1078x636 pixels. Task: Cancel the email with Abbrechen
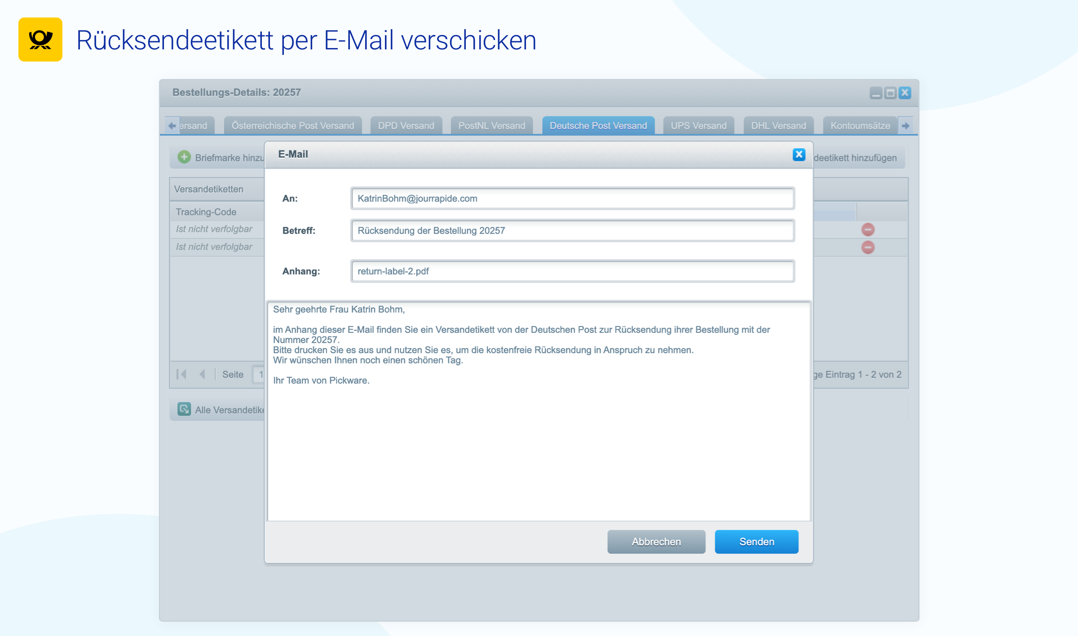click(x=656, y=542)
